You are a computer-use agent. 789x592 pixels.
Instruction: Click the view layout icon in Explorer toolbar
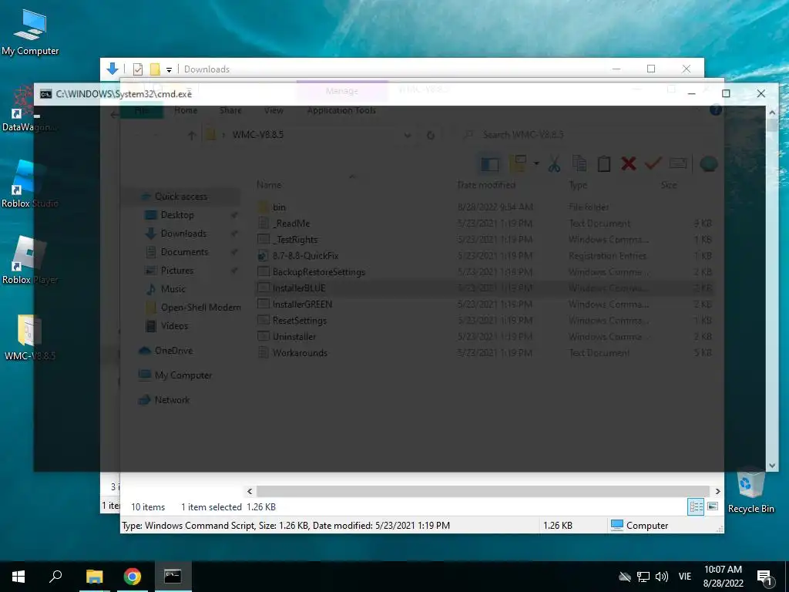(x=518, y=163)
